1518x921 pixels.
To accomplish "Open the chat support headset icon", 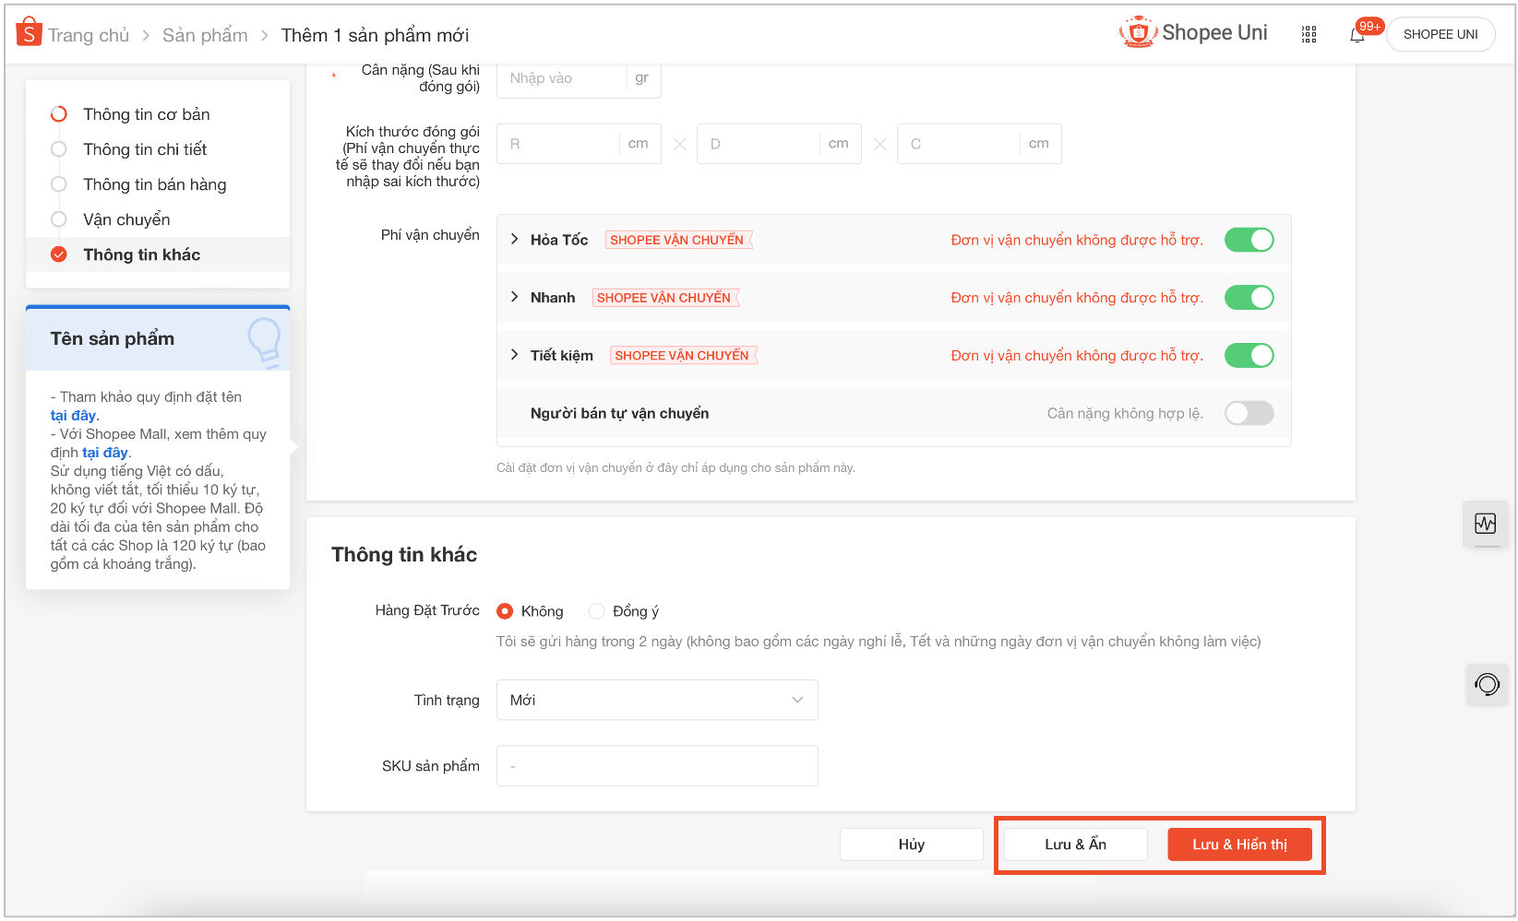I will [1487, 684].
